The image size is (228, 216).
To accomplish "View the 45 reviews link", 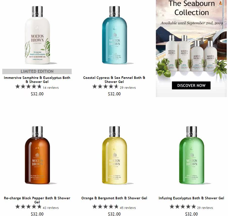I will 128,208.
